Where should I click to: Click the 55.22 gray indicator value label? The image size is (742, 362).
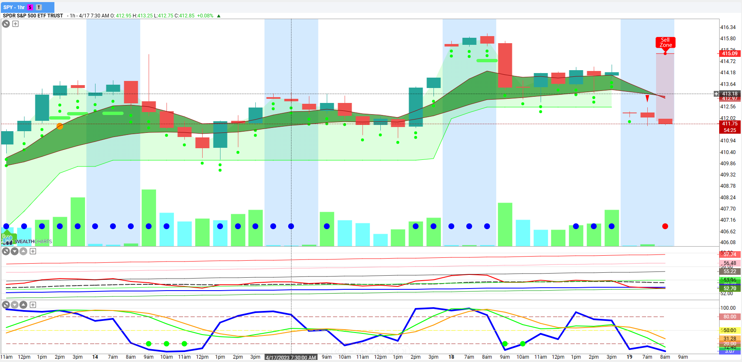730,271
